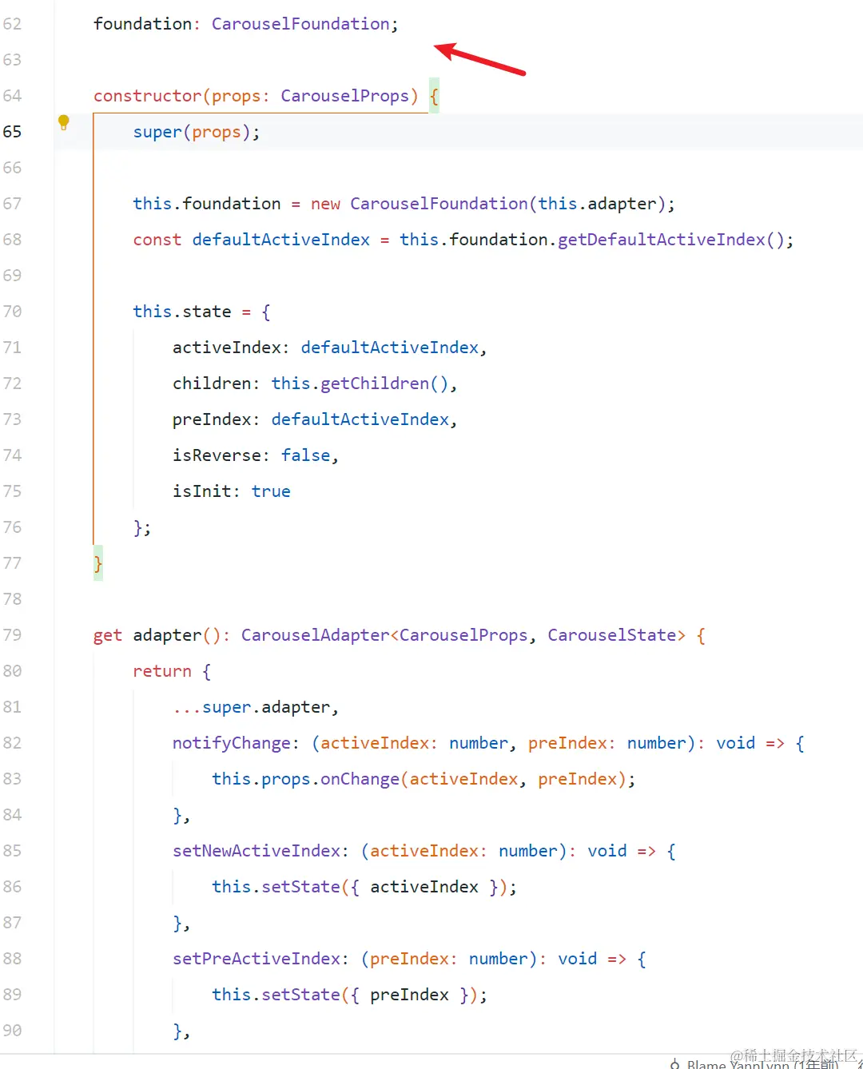The width and height of the screenshot is (863, 1069).
Task: Click setState call on line 86
Action: (300, 887)
